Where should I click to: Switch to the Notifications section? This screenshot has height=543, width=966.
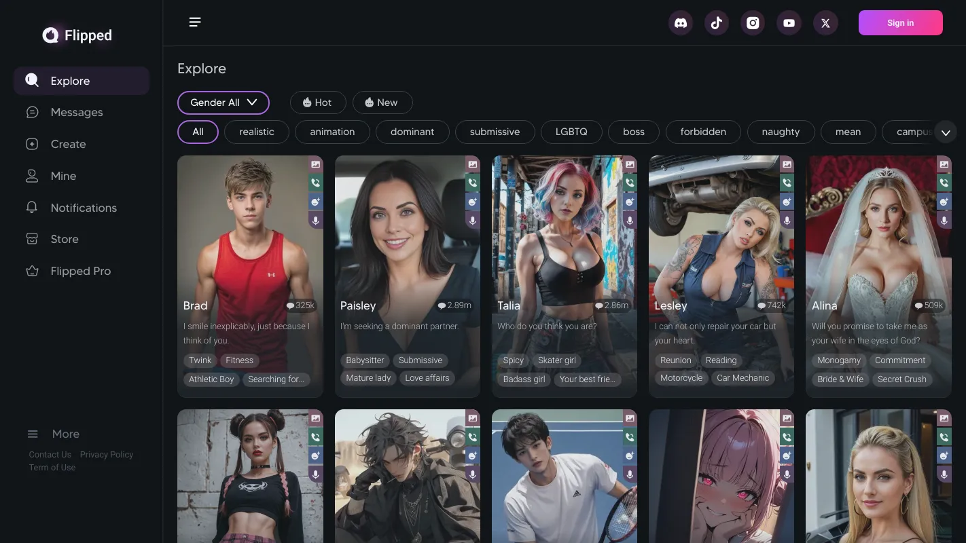pos(84,207)
